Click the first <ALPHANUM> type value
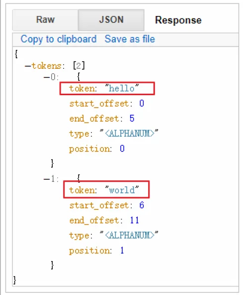Viewport: 243px width, 295px height. pos(129,134)
